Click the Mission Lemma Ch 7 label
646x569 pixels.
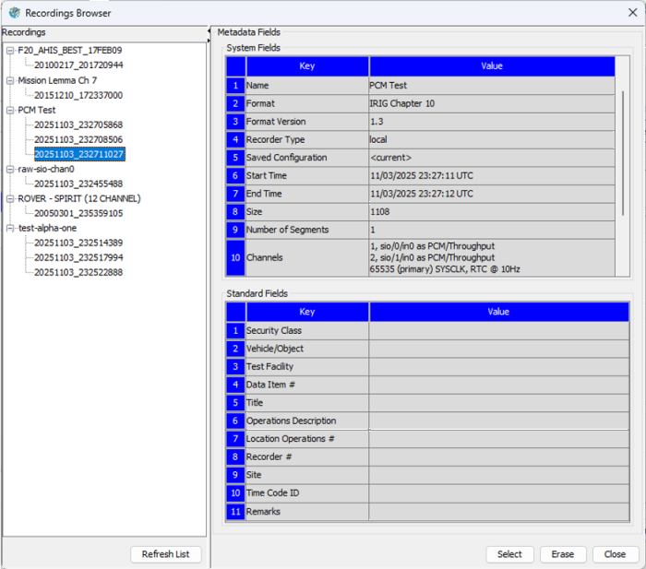(57, 80)
